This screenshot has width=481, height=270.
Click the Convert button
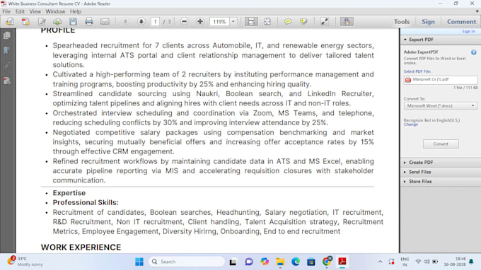click(441, 143)
